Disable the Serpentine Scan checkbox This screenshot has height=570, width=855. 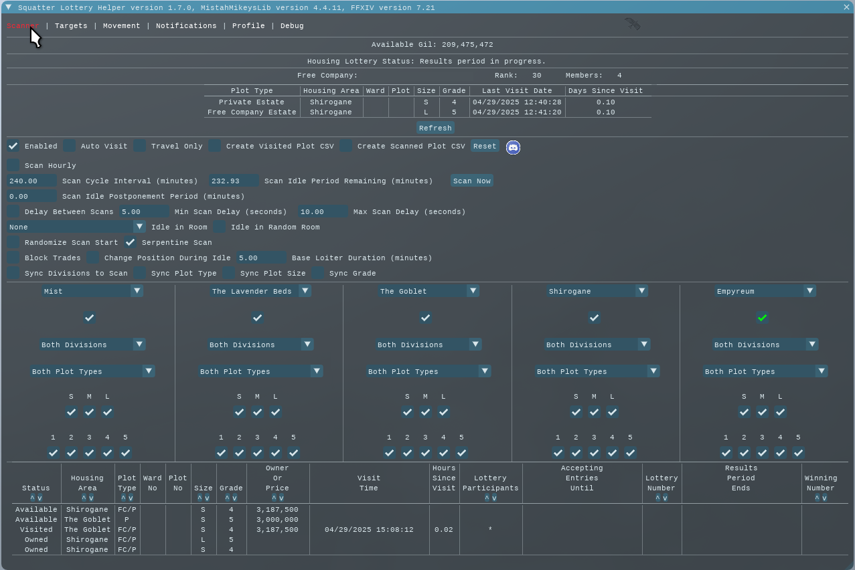131,242
